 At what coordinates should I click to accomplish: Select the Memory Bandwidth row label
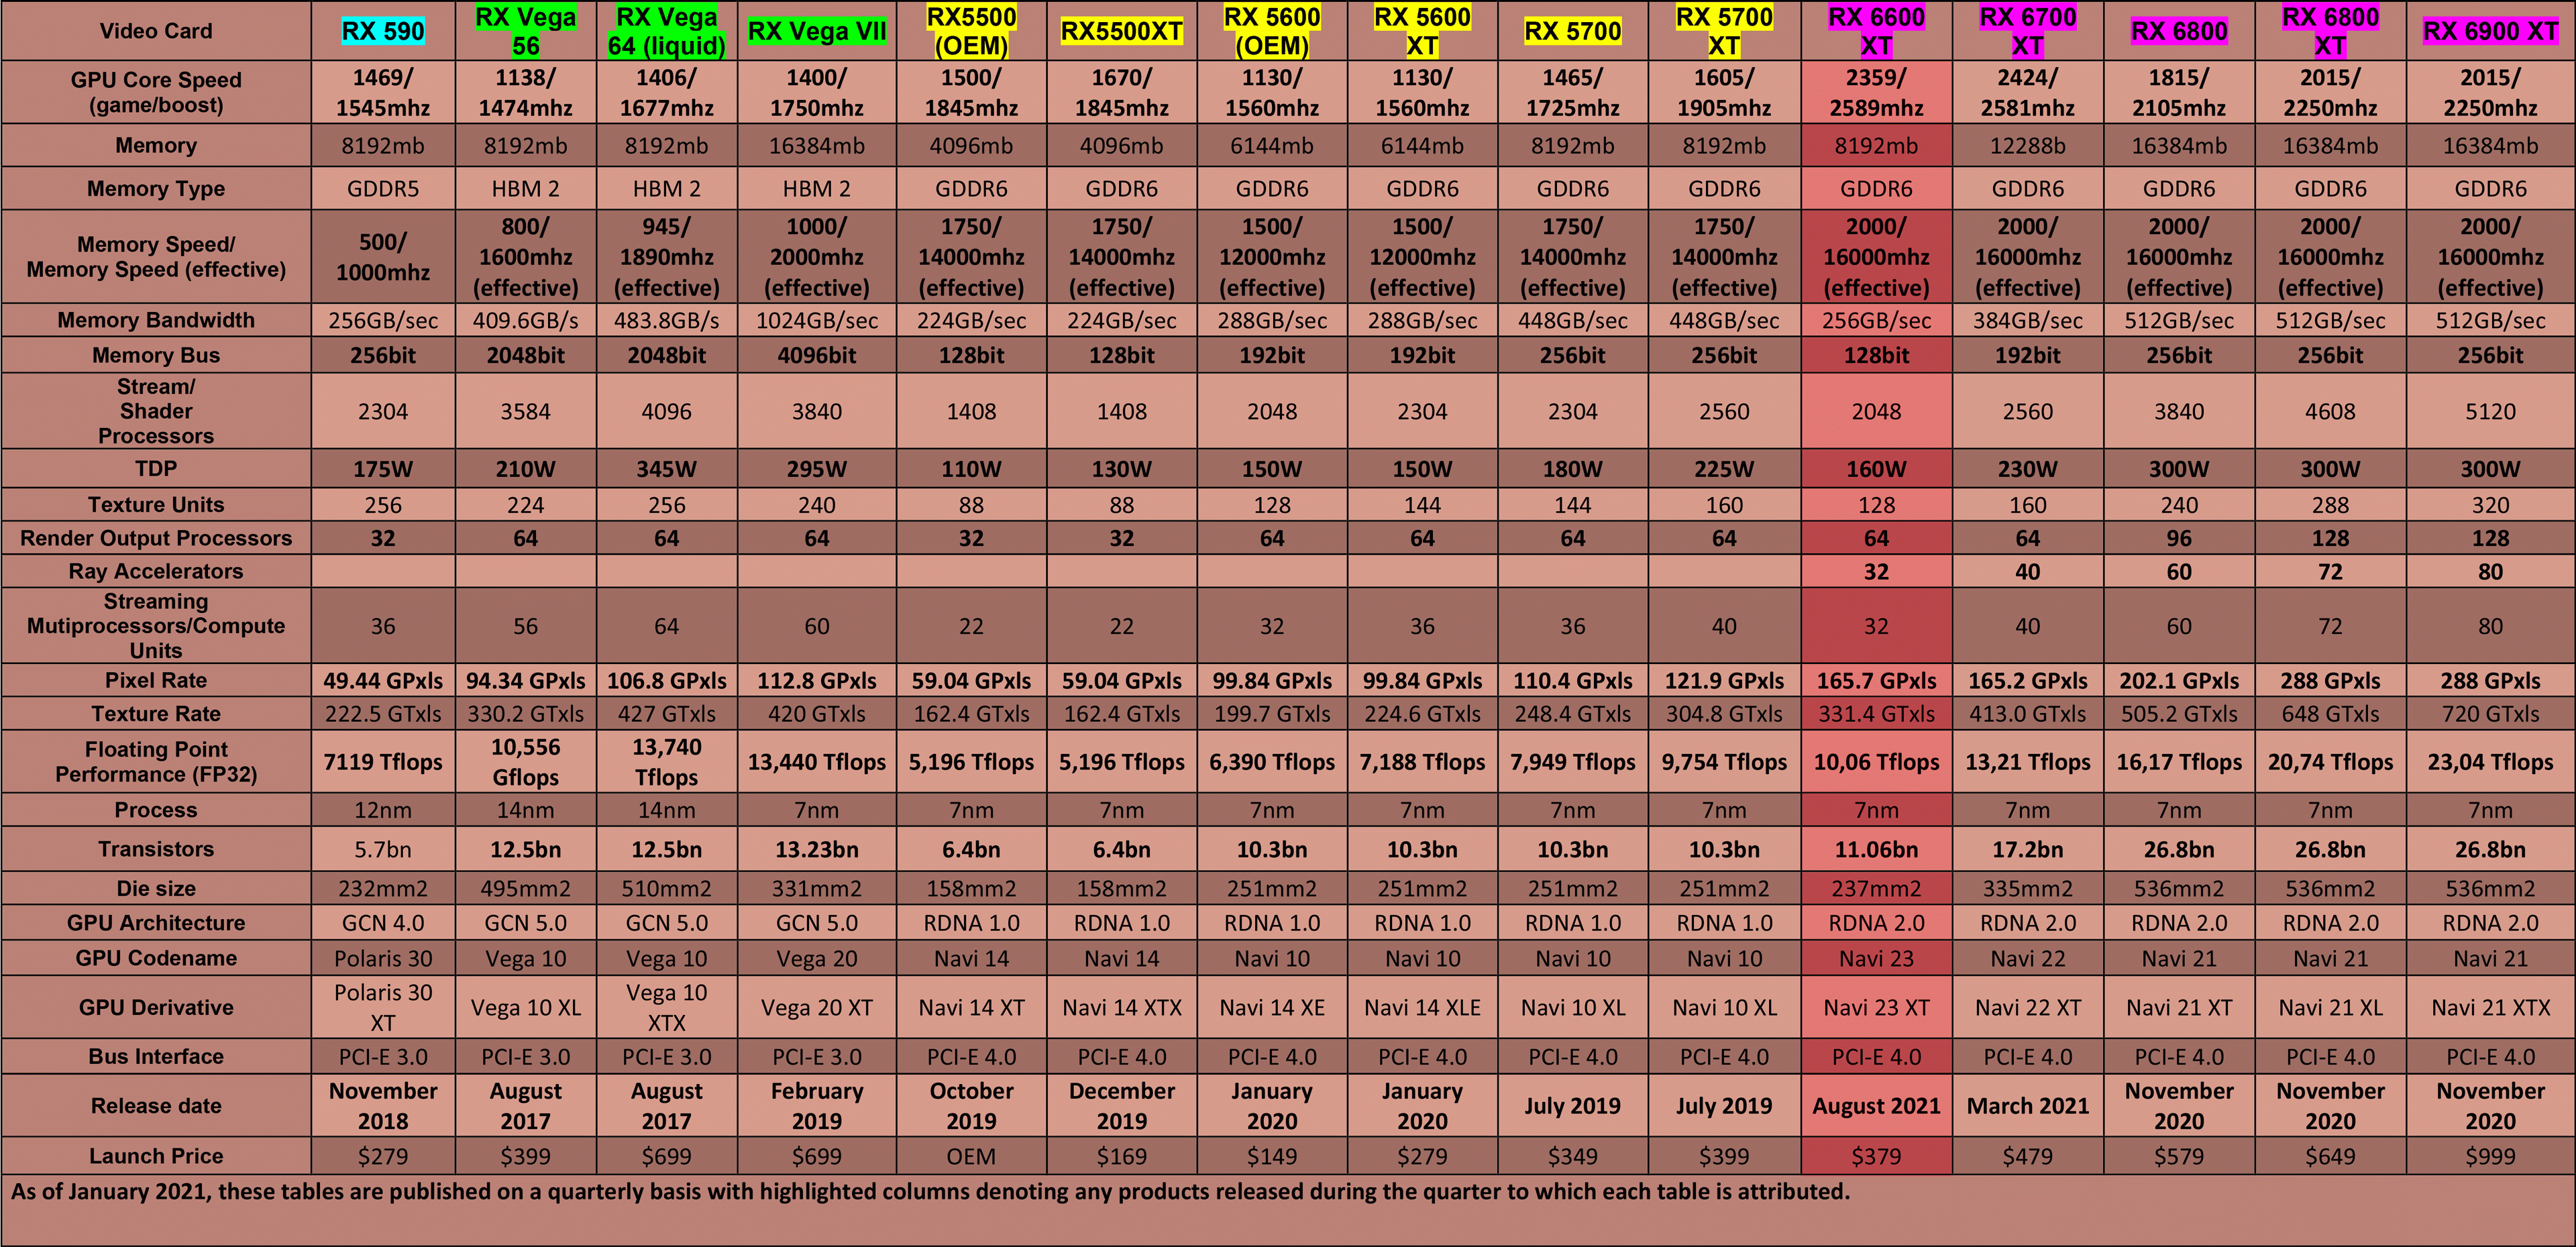coord(156,320)
